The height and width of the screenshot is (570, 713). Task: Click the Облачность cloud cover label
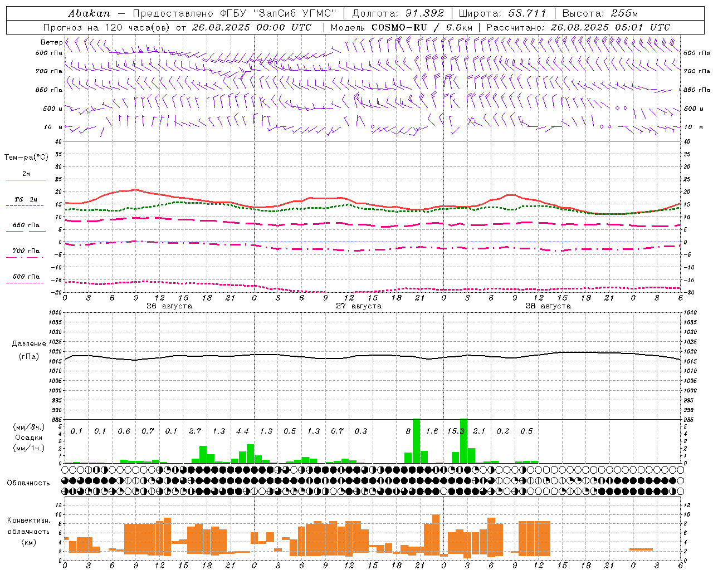tap(28, 483)
